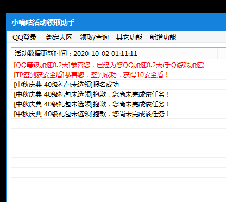Click the divider between the two column headers
This screenshot has height=202, width=226.
coord(218,54)
